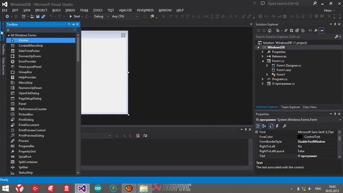Expand the Properties node in solution tree
343x193 pixels.
[x=263, y=52]
